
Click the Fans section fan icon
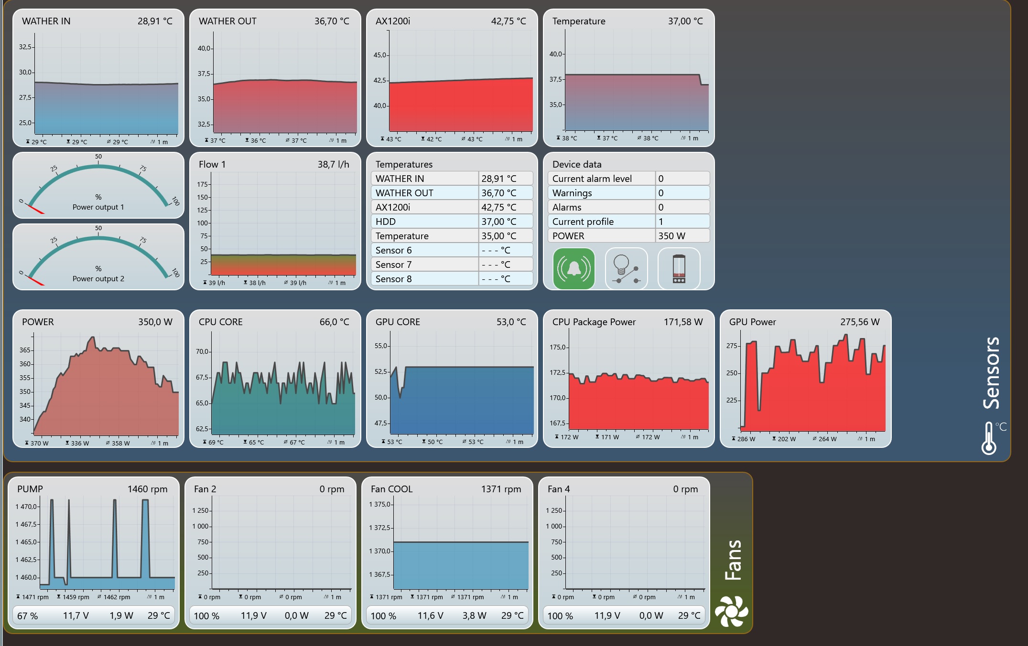(x=731, y=612)
